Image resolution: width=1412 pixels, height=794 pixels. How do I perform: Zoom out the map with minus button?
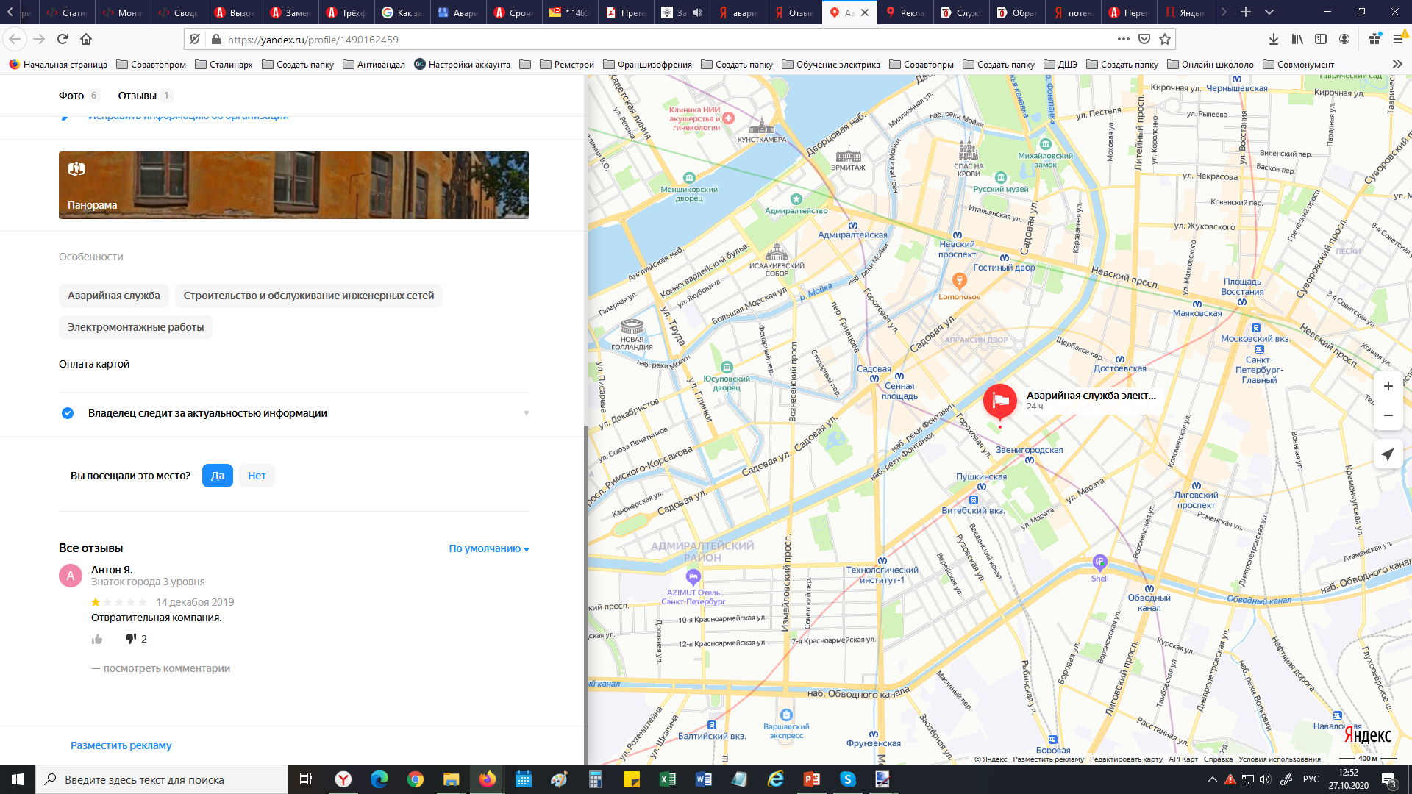[x=1388, y=415]
